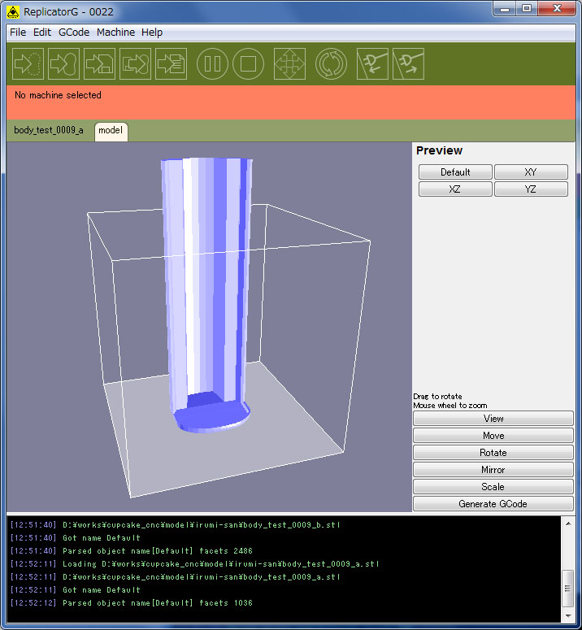Viewport: 582px width, 630px height.
Task: Close the ReplicatorG window
Action: (557, 9)
